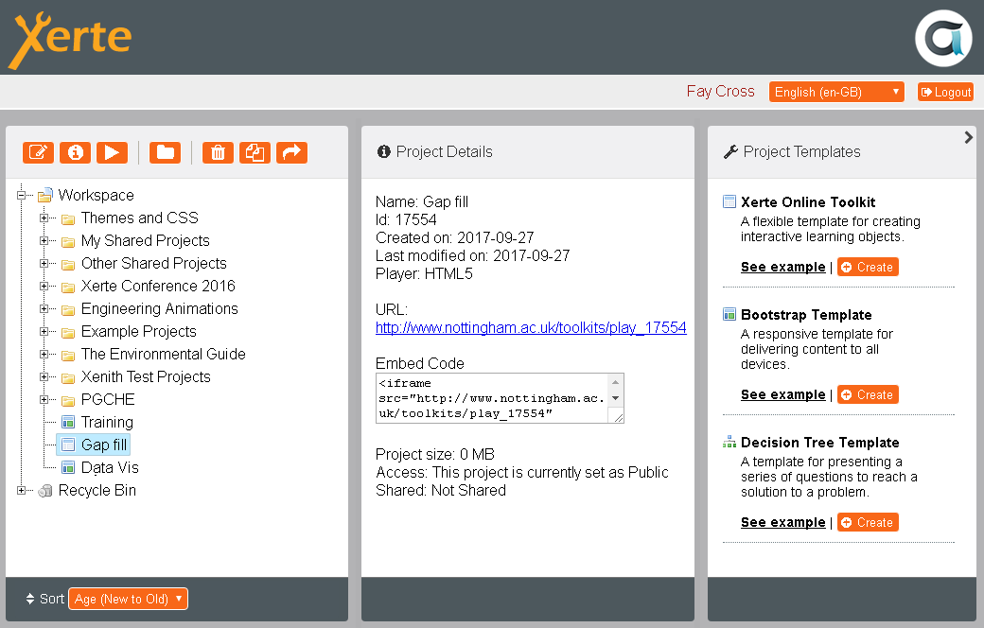The image size is (984, 628).
Task: Click the Preview play icon
Action: [113, 152]
